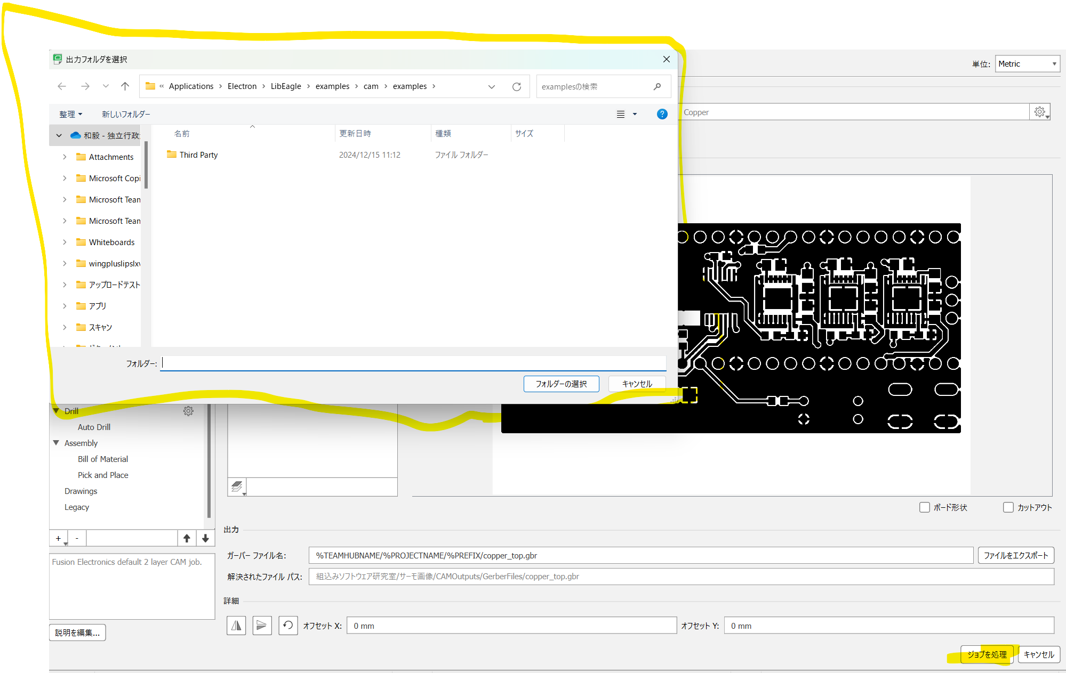Expand the Whiteboards folder in tree
The image size is (1066, 673).
[x=65, y=242]
